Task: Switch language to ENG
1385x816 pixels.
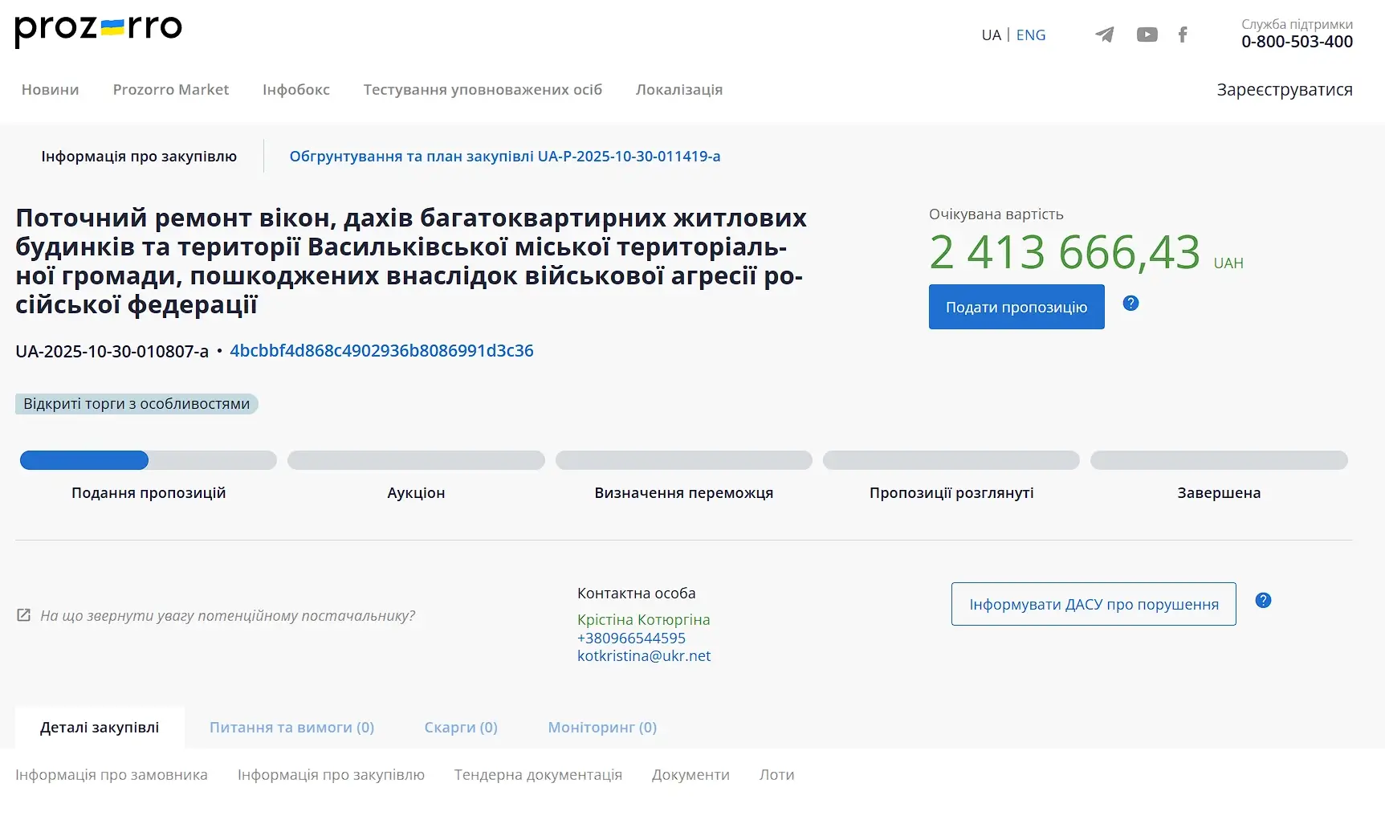Action: click(1031, 35)
